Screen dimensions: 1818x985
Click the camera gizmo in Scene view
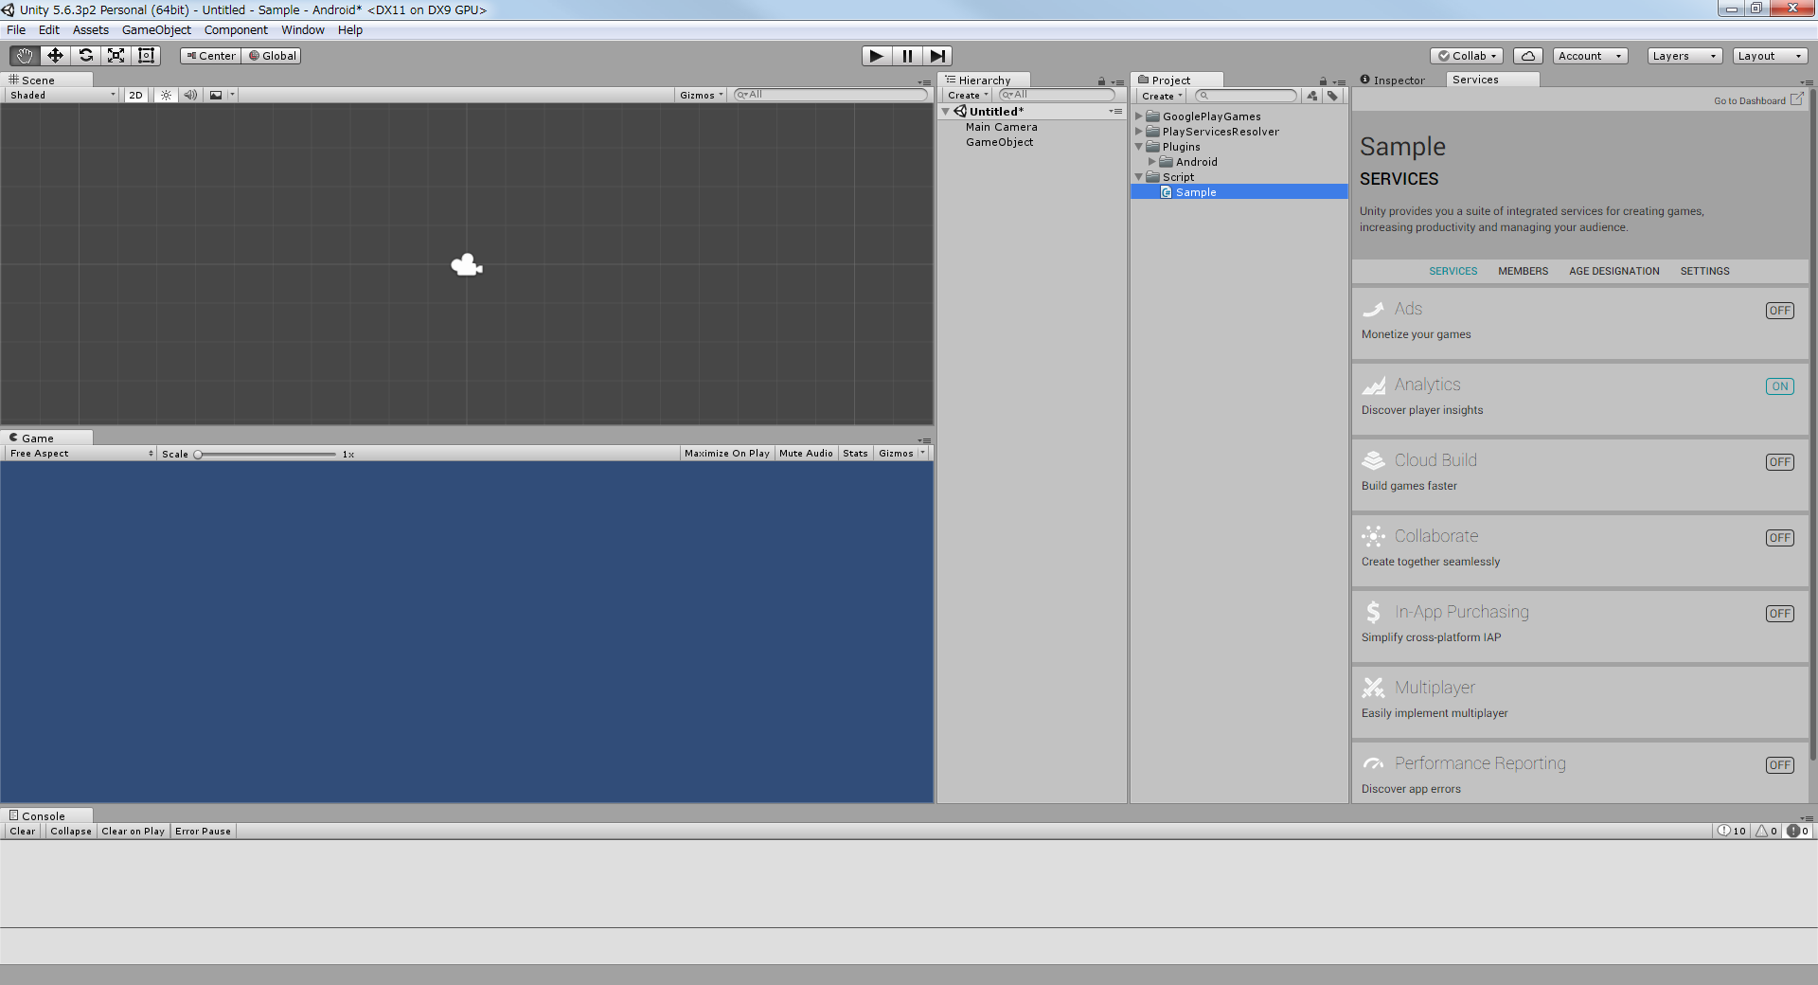pos(467,265)
